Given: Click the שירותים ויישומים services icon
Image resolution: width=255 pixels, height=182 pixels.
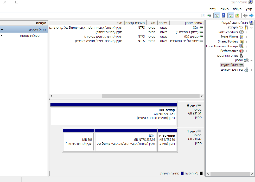Looking at the screenshot, I should click(x=246, y=70).
